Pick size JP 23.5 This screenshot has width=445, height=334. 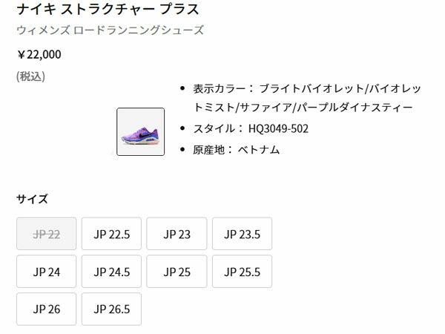click(242, 234)
